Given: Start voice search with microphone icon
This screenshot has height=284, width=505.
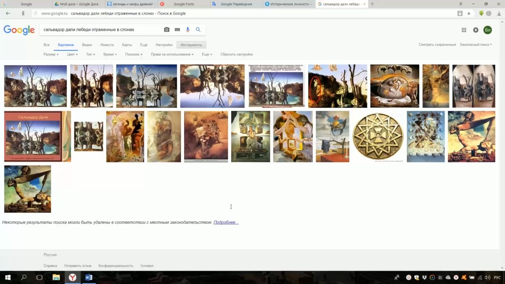Looking at the screenshot, I should click(x=188, y=30).
